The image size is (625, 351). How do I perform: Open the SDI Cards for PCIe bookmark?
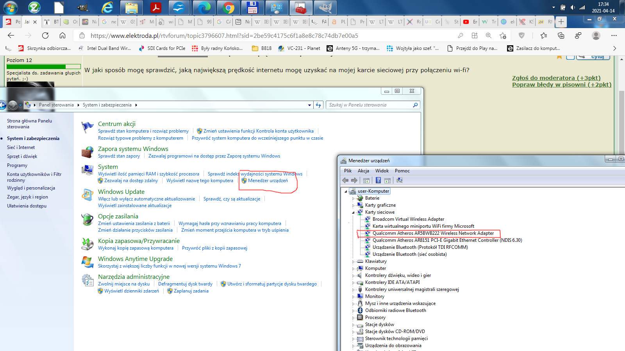pos(162,48)
